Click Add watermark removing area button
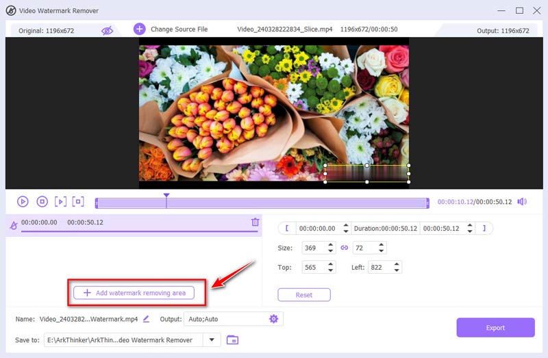Screen dimensions: 548x358 (x=134, y=293)
